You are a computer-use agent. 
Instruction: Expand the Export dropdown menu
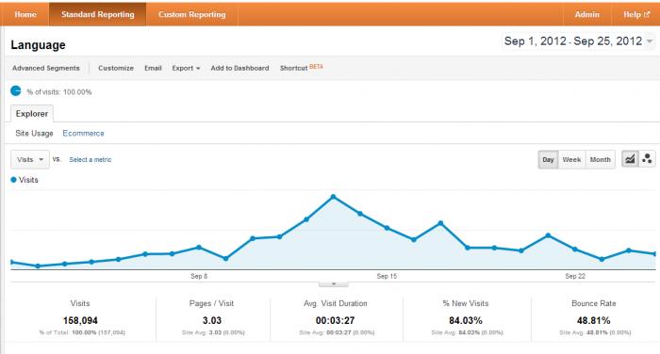[186, 68]
